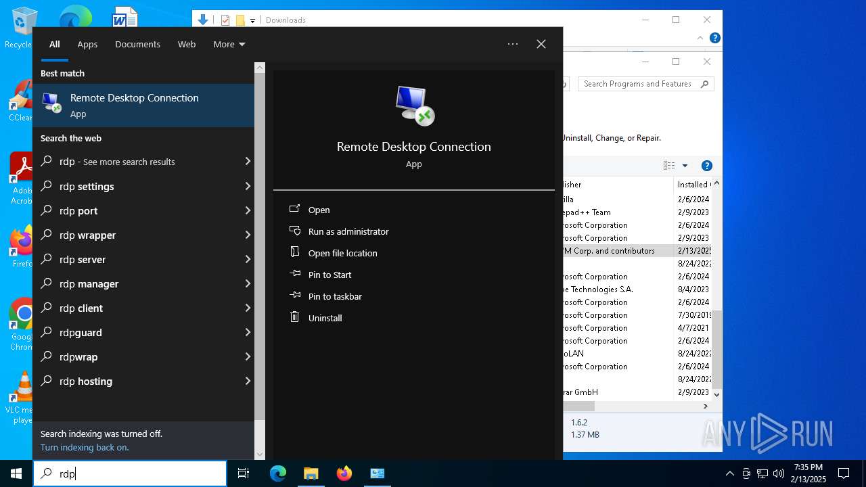The image size is (866, 487).
Task: Open the Word document desktop icon
Action: (124, 16)
